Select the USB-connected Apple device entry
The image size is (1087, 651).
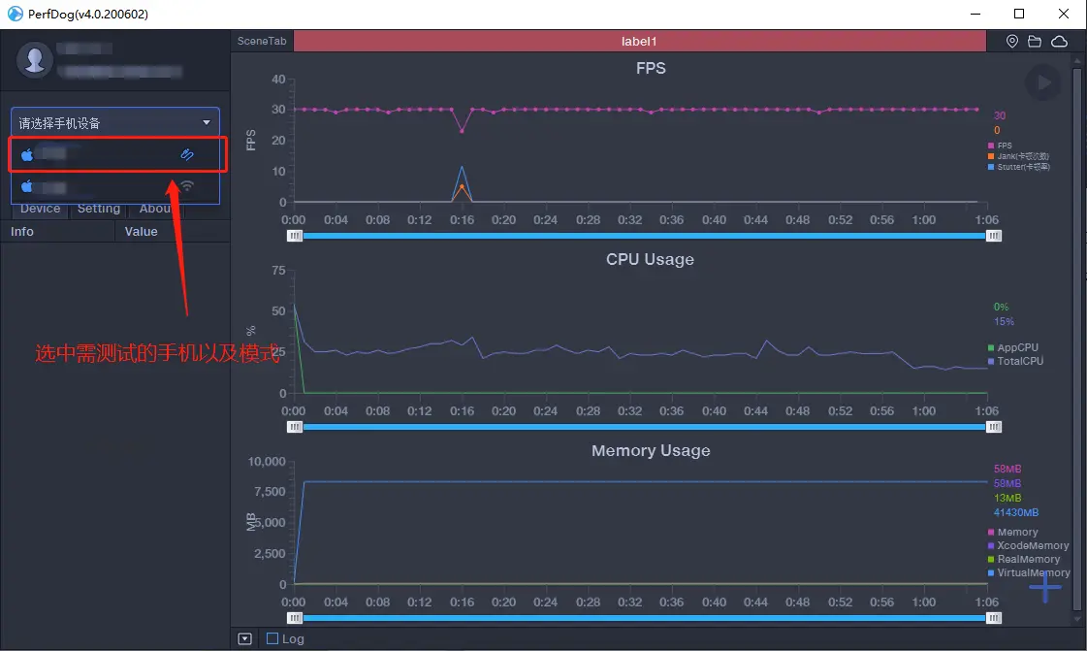pyautogui.click(x=115, y=154)
